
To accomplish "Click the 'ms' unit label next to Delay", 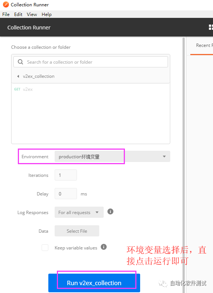I will point(84,194).
